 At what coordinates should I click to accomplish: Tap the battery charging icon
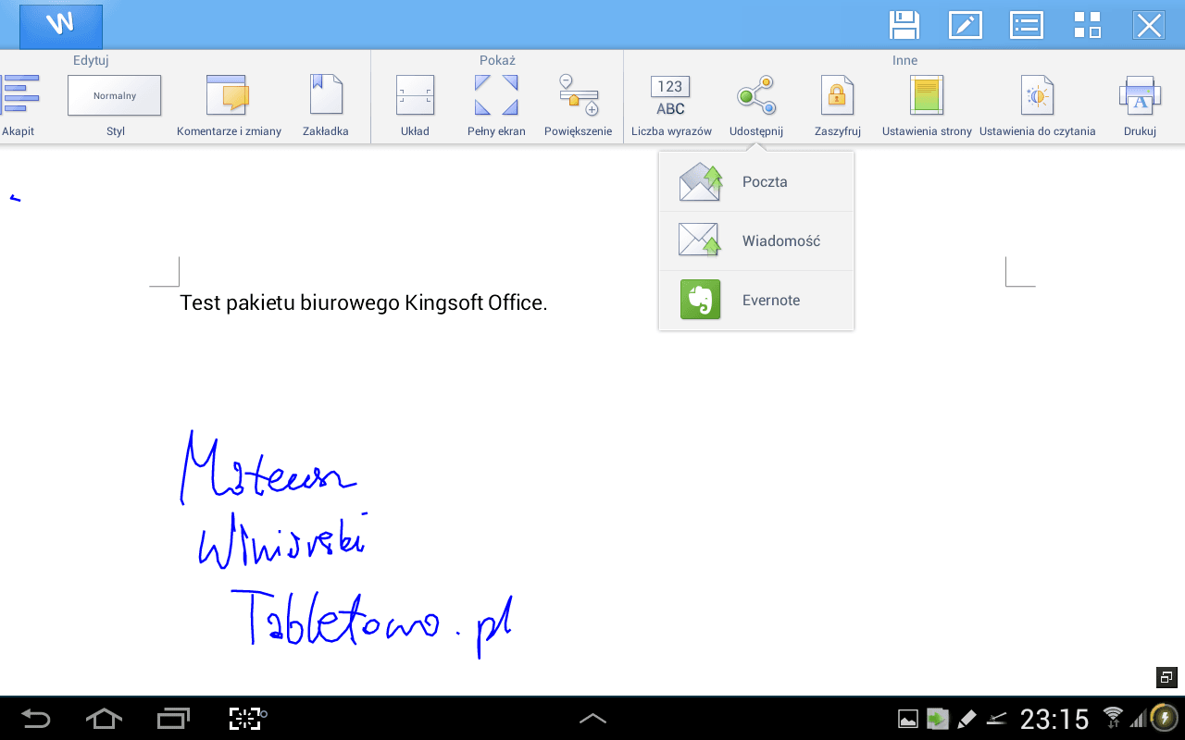1163,718
